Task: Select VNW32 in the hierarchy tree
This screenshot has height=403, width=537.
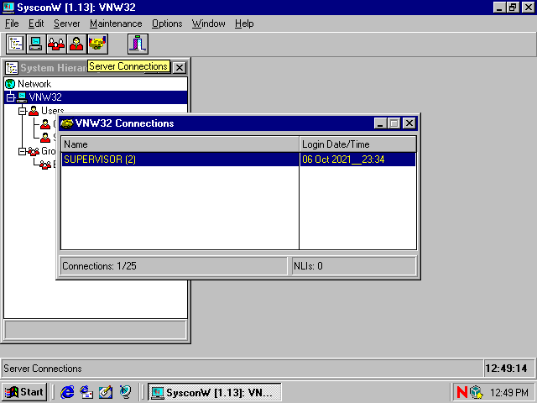Action: click(x=45, y=97)
